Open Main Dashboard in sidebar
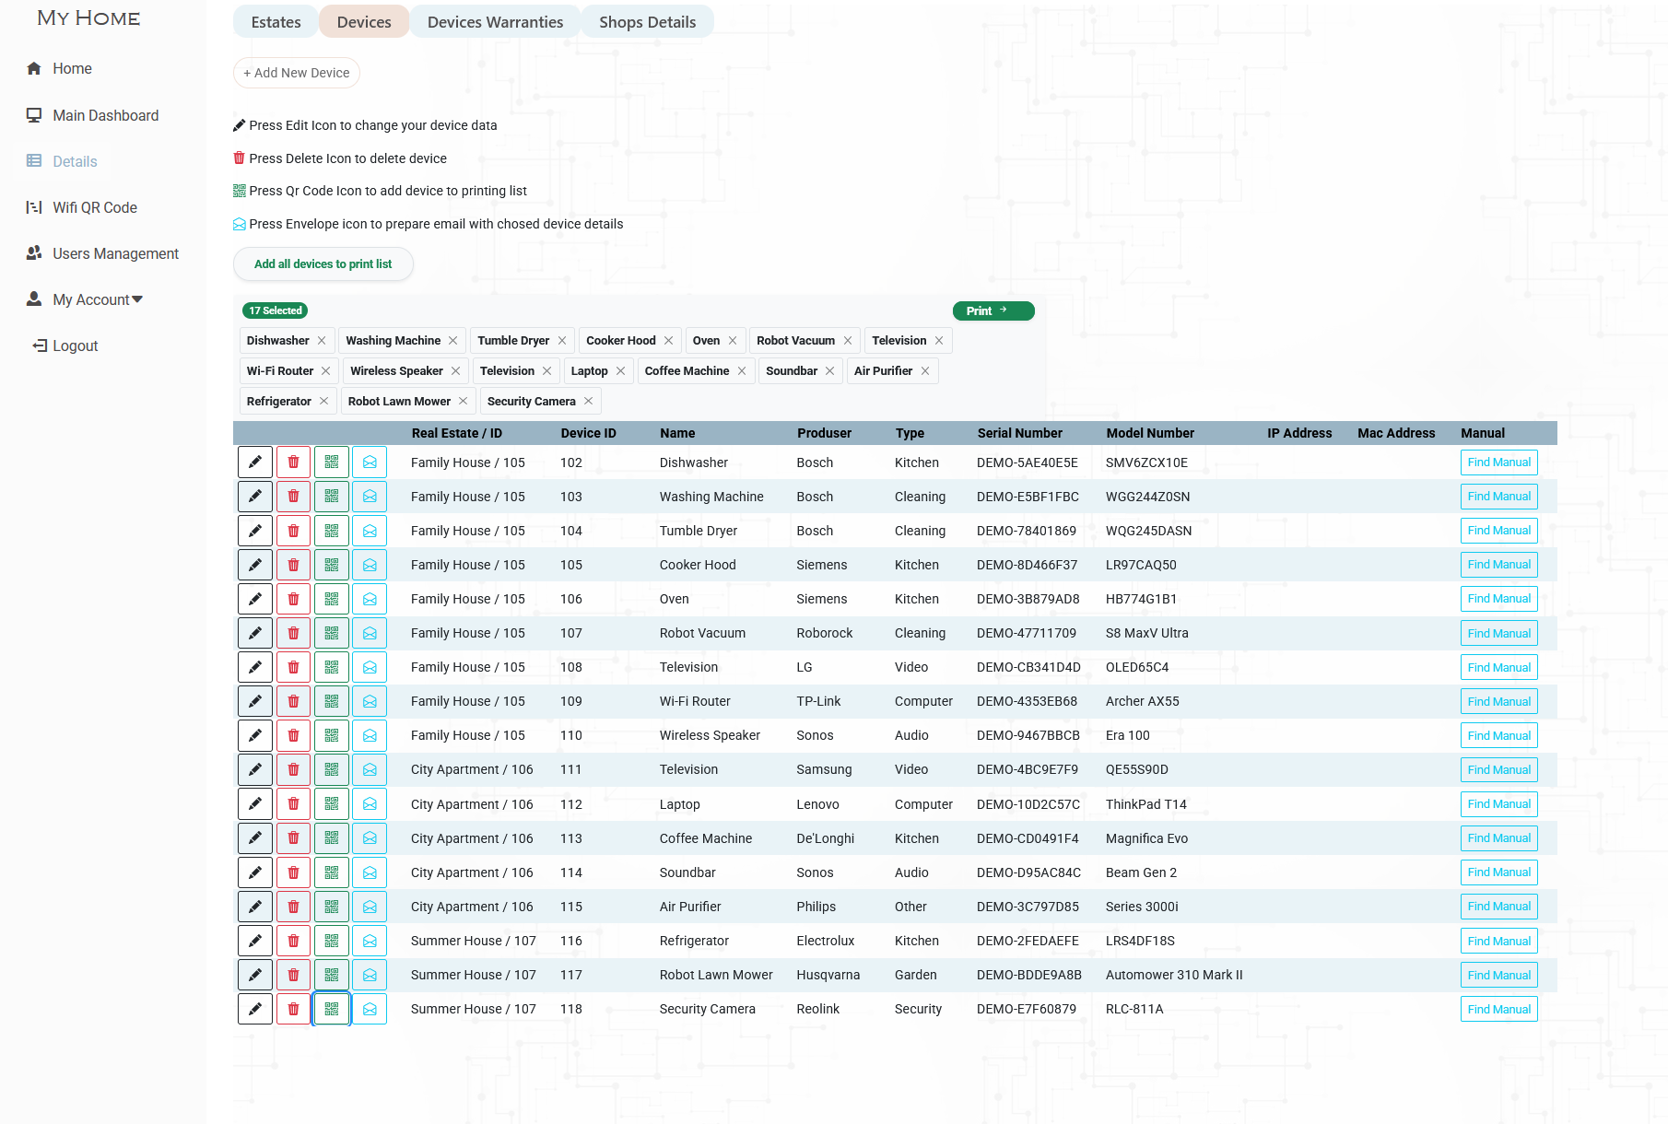This screenshot has height=1124, width=1668. pos(92,115)
